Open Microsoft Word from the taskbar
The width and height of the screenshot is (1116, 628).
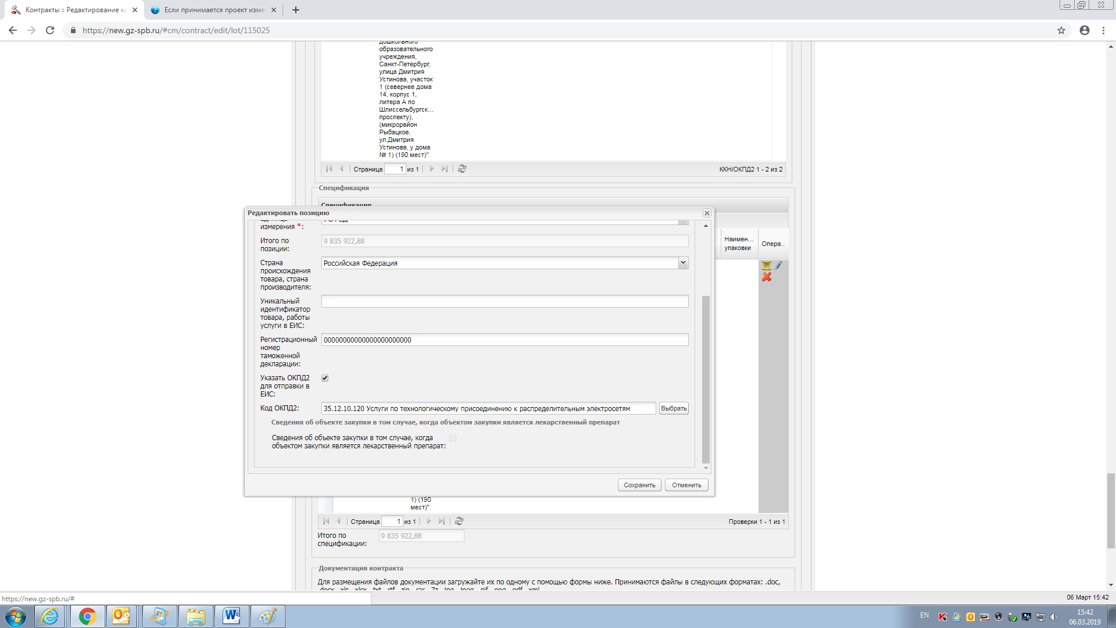pos(231,616)
